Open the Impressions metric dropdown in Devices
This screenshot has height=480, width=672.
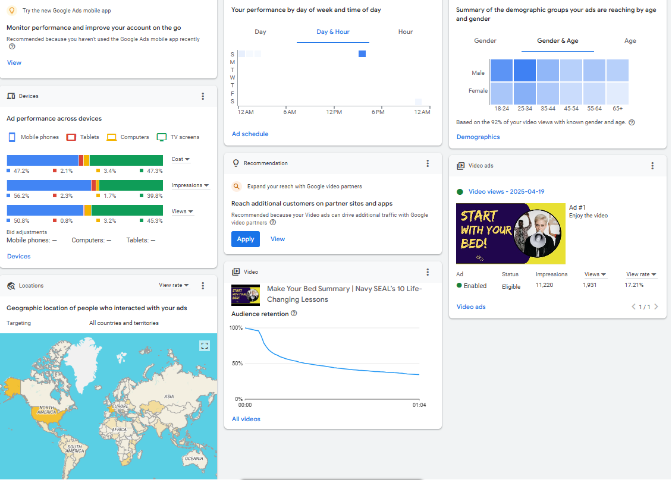[190, 185]
